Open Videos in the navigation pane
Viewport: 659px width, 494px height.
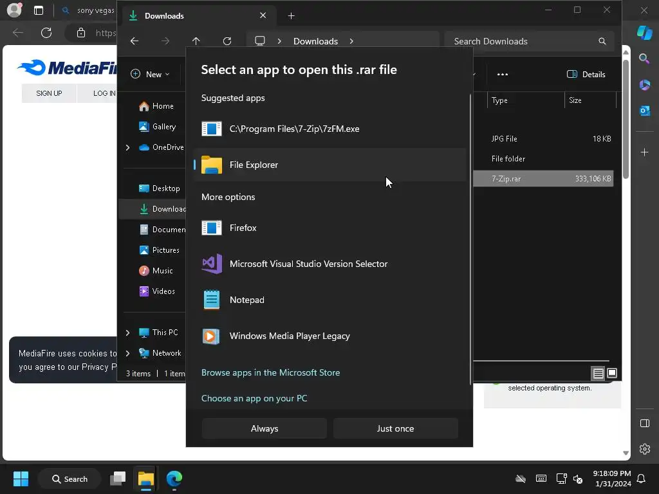[x=157, y=291]
